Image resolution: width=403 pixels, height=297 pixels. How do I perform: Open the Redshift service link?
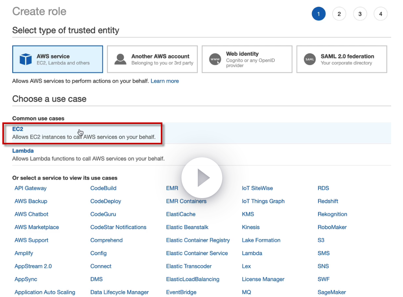[328, 201]
